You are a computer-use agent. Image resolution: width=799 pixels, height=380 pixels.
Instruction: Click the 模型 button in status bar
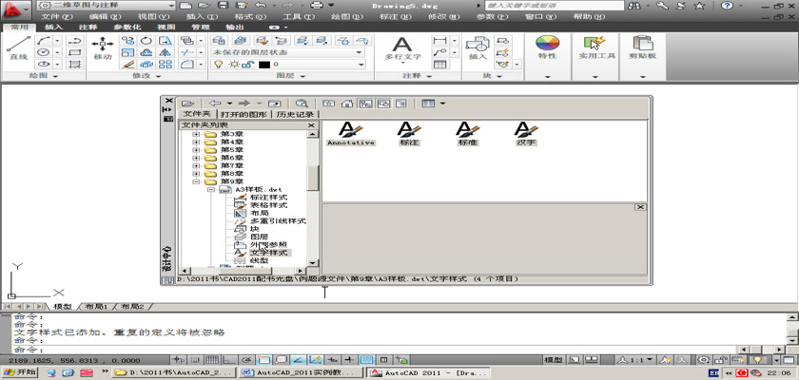(x=553, y=360)
